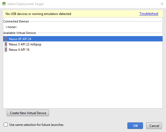
Task: Click empty space in the device list
Action: 83,80
